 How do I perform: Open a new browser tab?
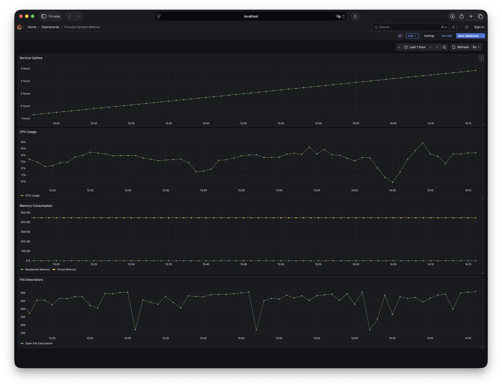point(471,16)
